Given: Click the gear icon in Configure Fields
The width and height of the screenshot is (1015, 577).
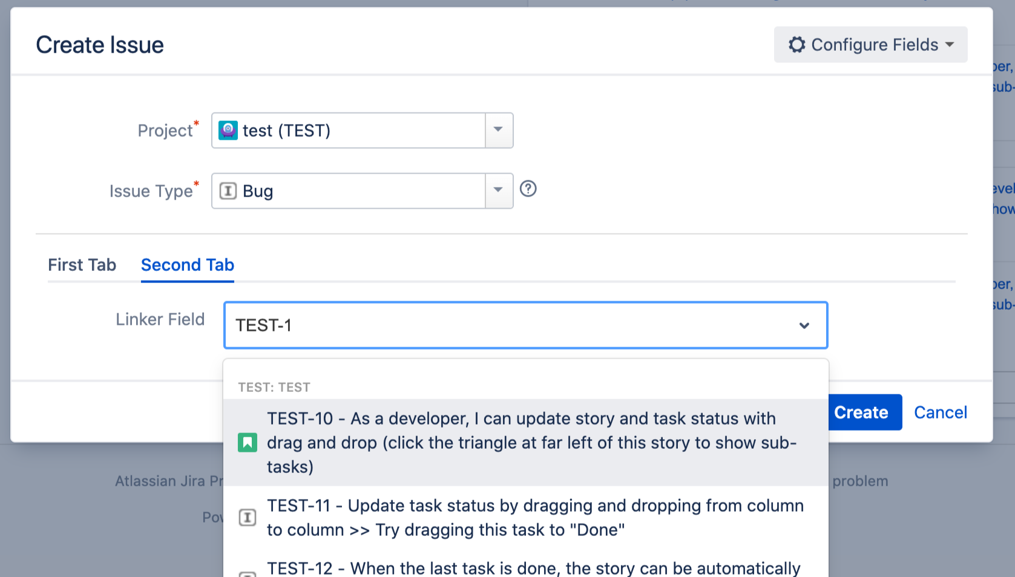Looking at the screenshot, I should 797,45.
